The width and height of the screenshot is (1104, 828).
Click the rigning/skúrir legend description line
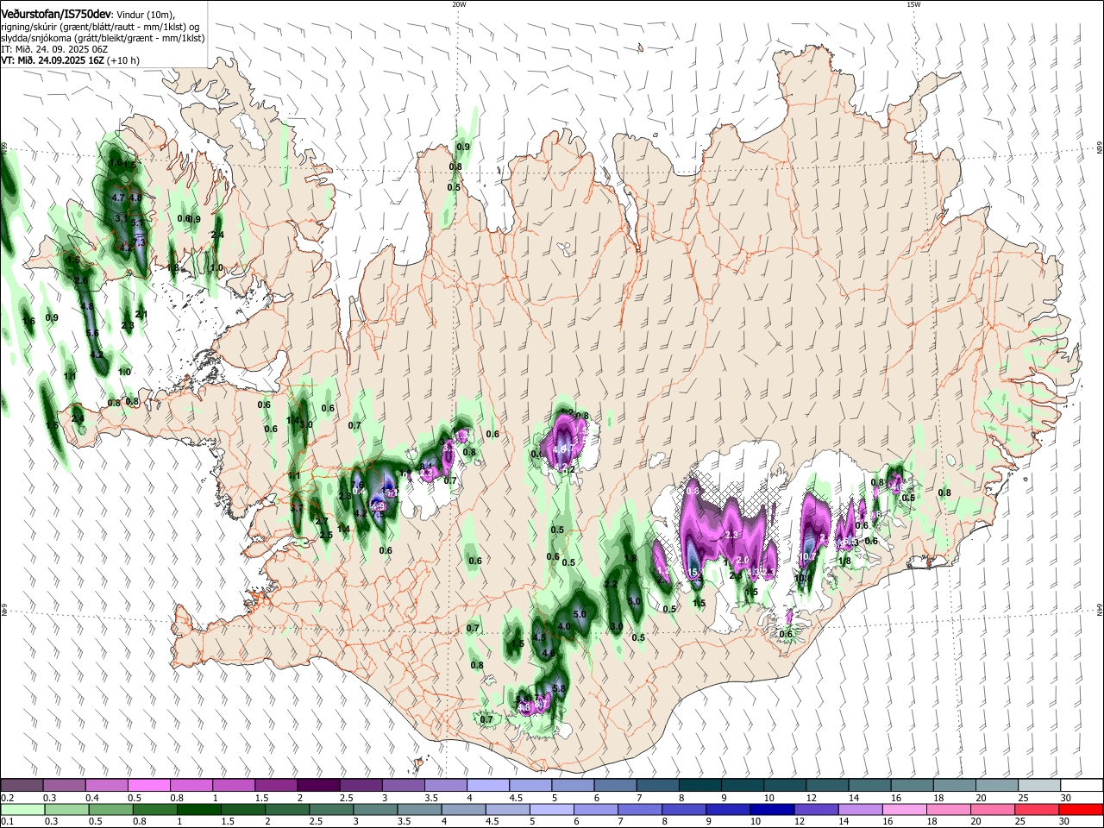100,27
